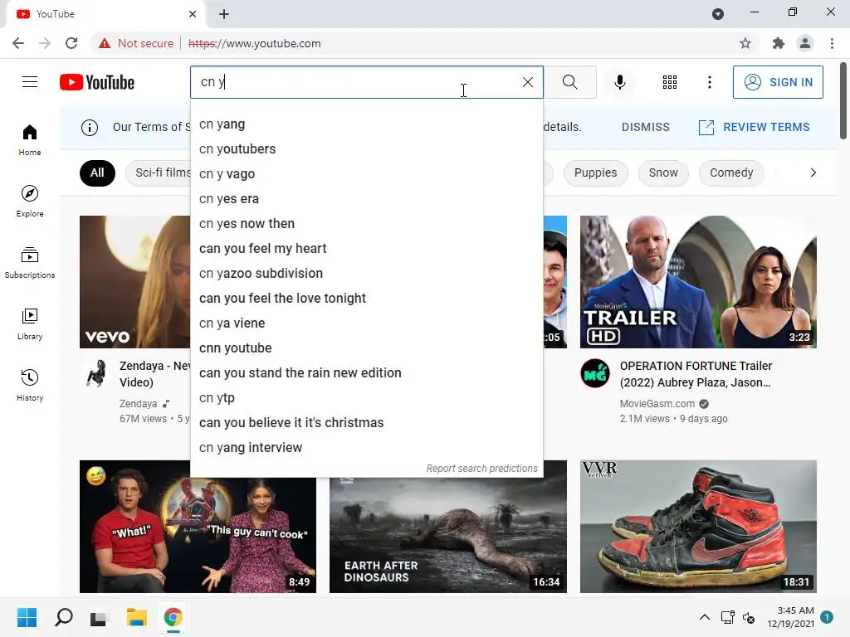Image resolution: width=850 pixels, height=637 pixels.
Task: Go to Home in the sidebar
Action: click(30, 139)
